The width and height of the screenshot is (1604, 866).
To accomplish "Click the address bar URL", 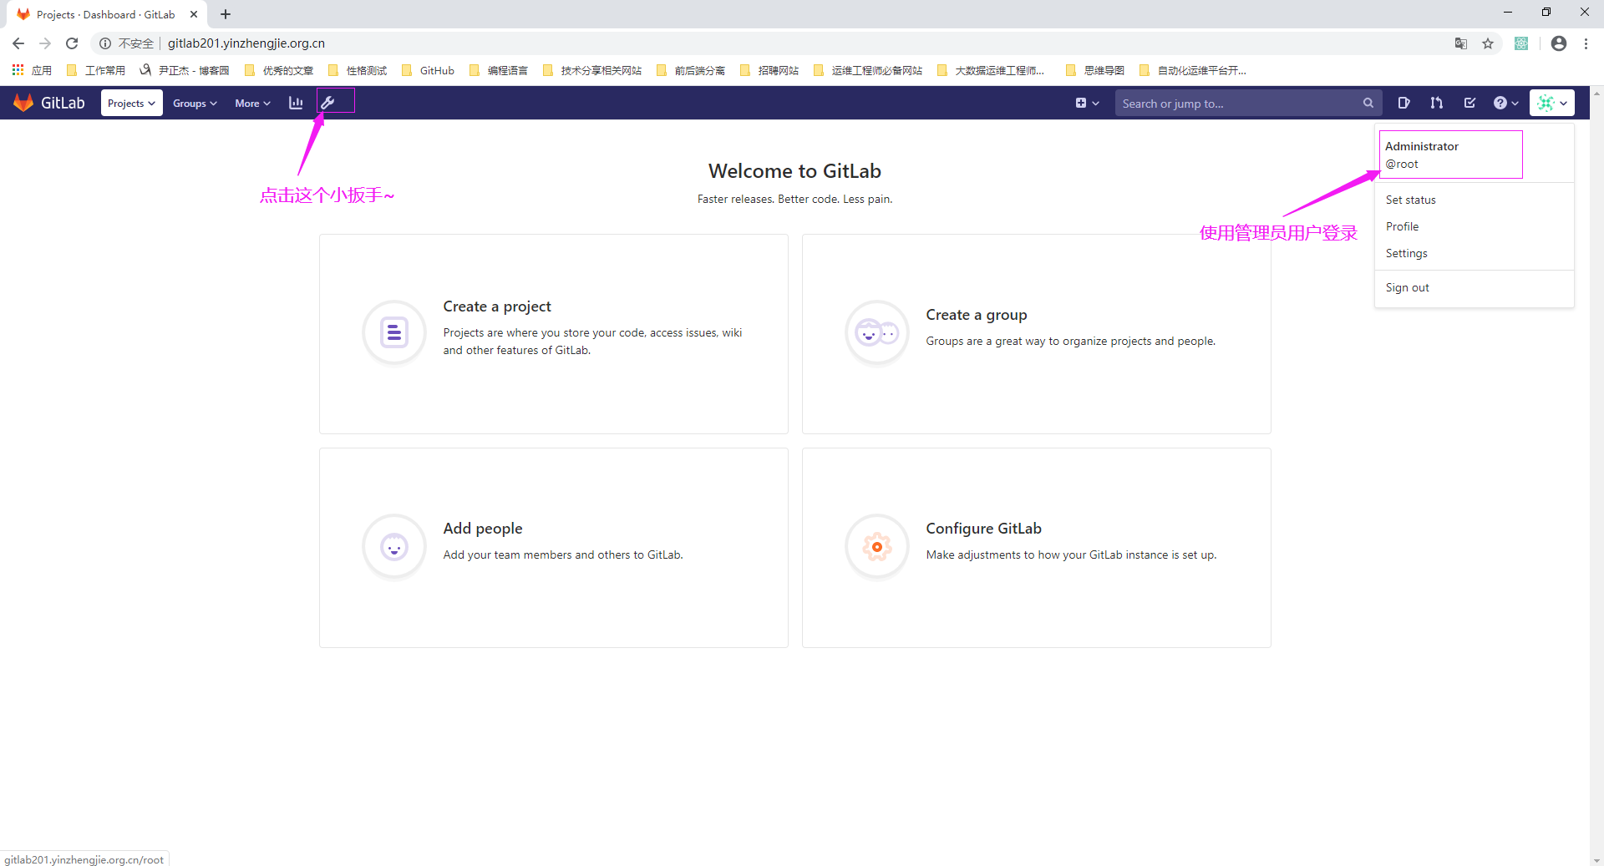I will pos(246,43).
